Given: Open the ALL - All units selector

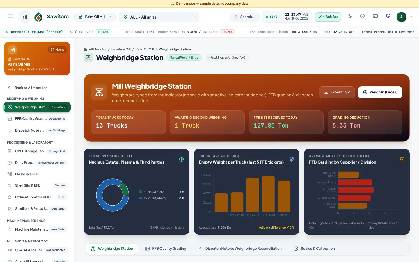Looking at the screenshot, I should [x=160, y=17].
